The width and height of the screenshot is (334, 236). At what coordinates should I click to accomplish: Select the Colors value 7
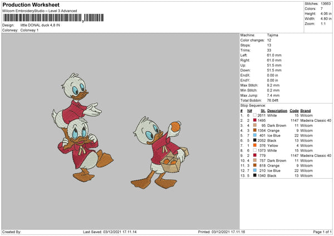tap(322, 9)
